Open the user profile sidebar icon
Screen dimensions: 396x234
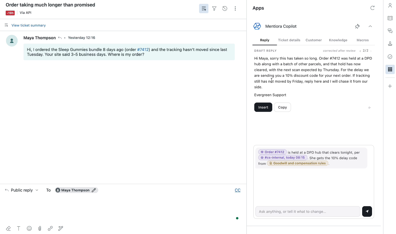pos(390,5)
